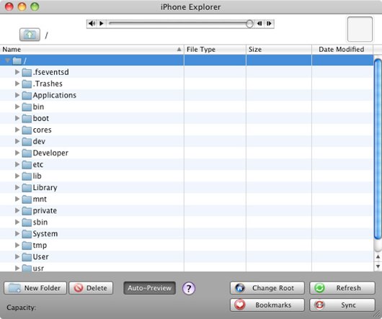Mute audio with the speaker icon
Image resolution: width=382 pixels, height=319 pixels.
tap(92, 24)
